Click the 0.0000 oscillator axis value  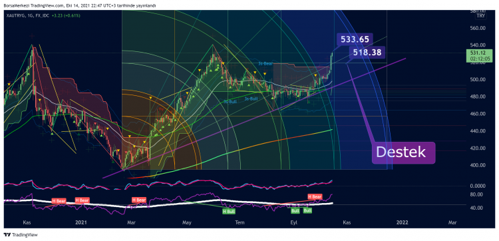click(477, 186)
